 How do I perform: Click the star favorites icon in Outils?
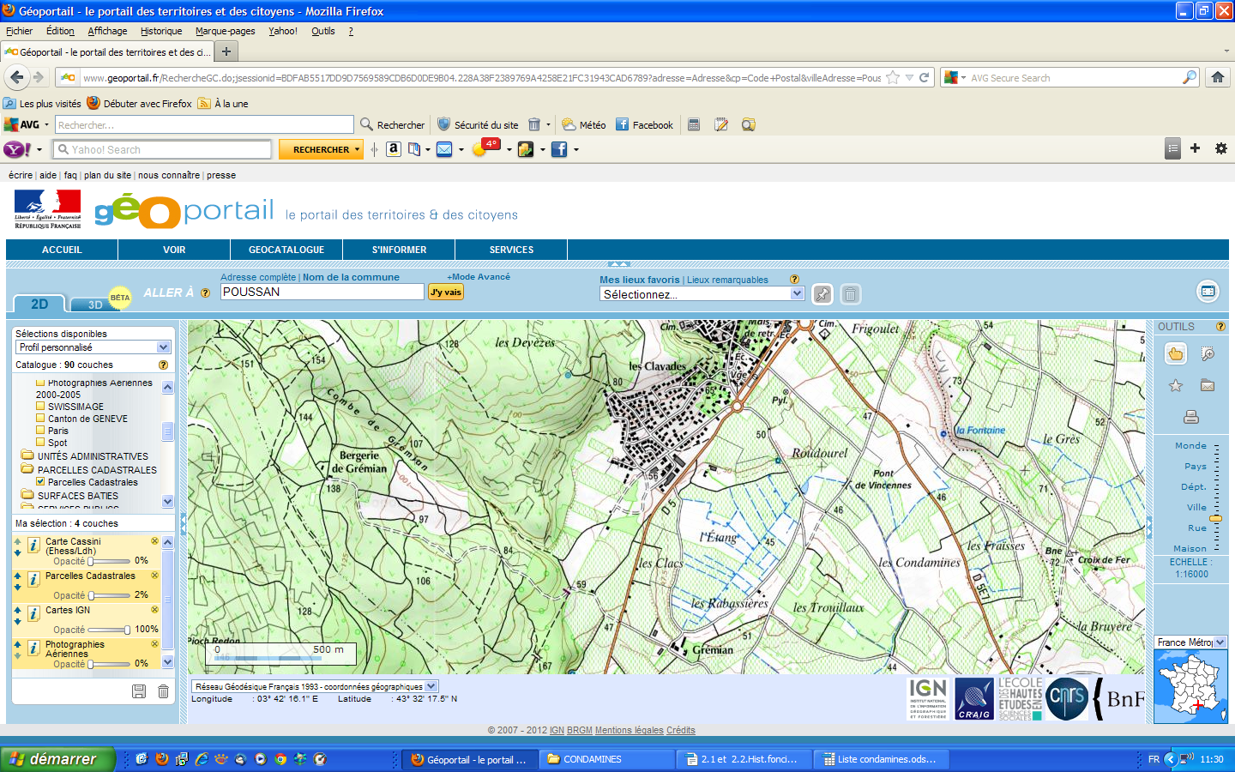1175,386
